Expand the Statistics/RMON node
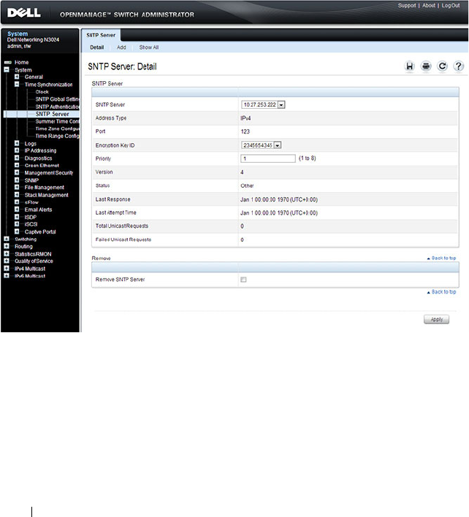 pyautogui.click(x=7, y=253)
